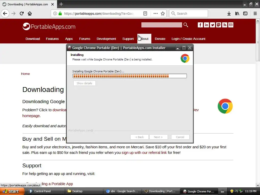
Task: Open the Features menu item
Action: click(x=52, y=39)
